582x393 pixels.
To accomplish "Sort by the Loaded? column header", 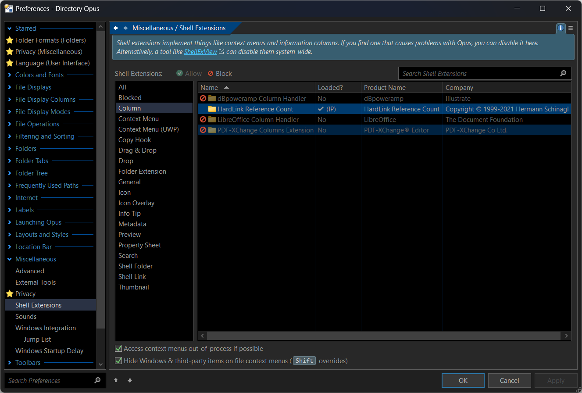I will (x=338, y=88).
